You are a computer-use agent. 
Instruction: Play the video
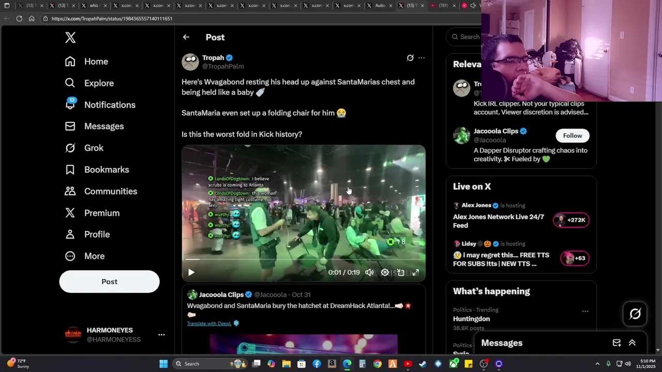click(x=191, y=272)
